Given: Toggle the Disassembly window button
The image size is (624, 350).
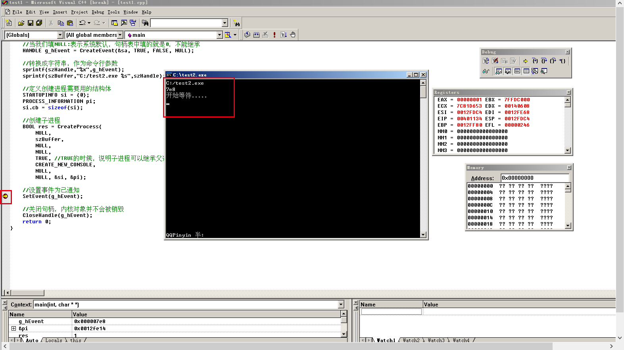Looking at the screenshot, I should [x=544, y=71].
